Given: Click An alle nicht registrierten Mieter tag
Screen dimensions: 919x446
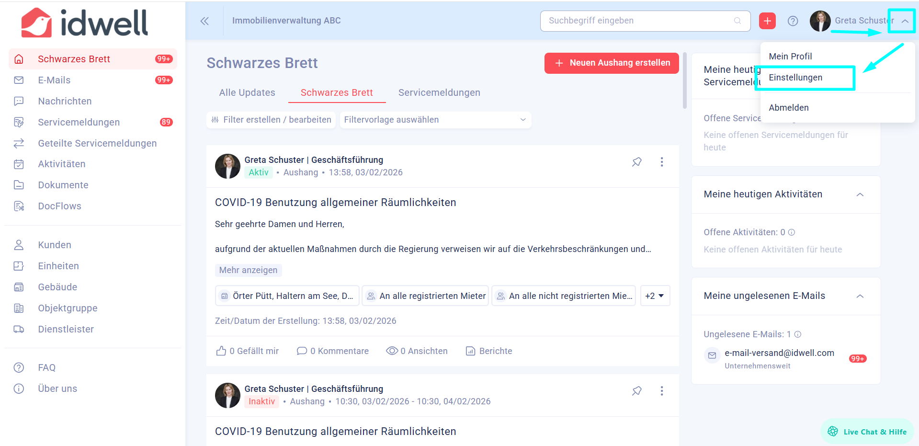Looking at the screenshot, I should click(x=564, y=296).
